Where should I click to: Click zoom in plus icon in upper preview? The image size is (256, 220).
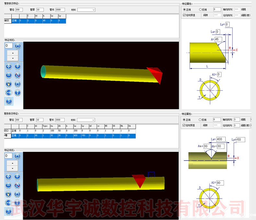17,66
